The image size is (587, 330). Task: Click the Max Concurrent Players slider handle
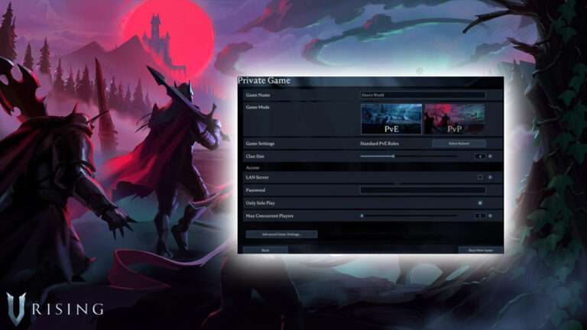point(362,215)
